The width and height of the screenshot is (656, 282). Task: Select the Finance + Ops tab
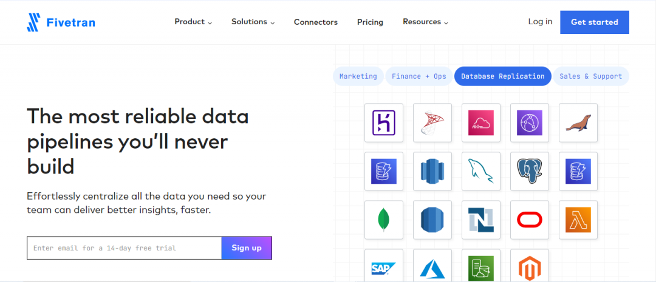coord(419,76)
